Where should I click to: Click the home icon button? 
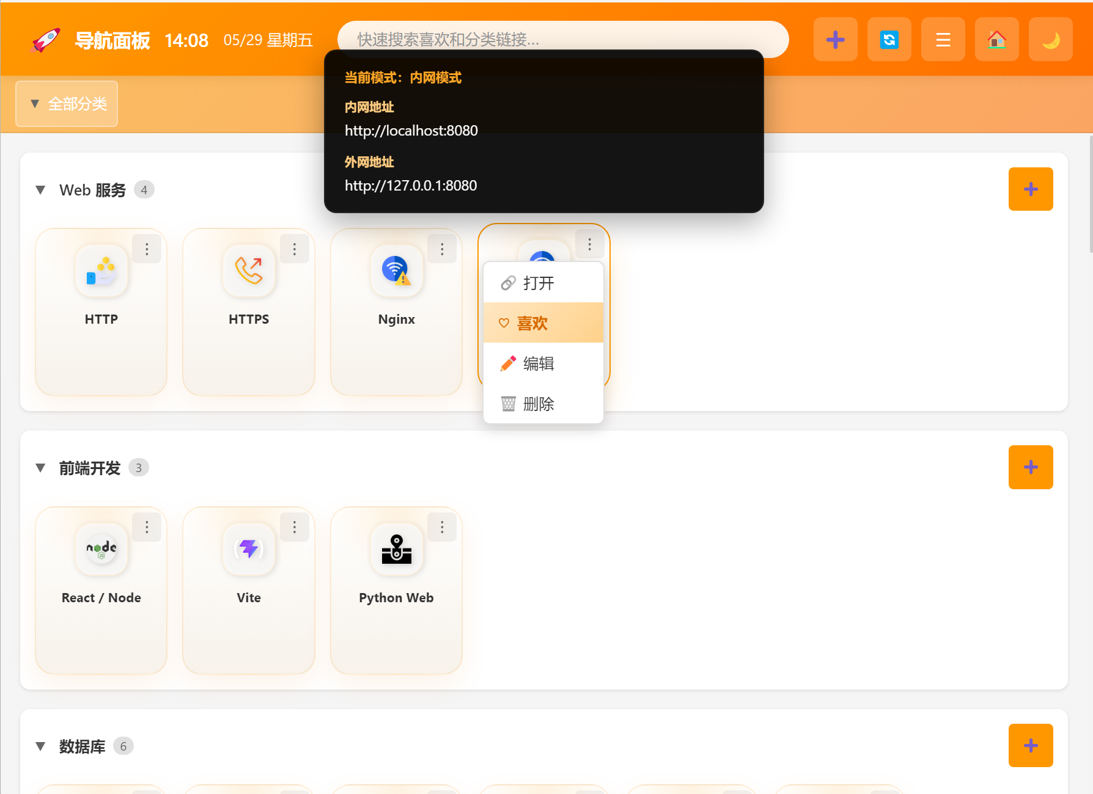point(996,40)
